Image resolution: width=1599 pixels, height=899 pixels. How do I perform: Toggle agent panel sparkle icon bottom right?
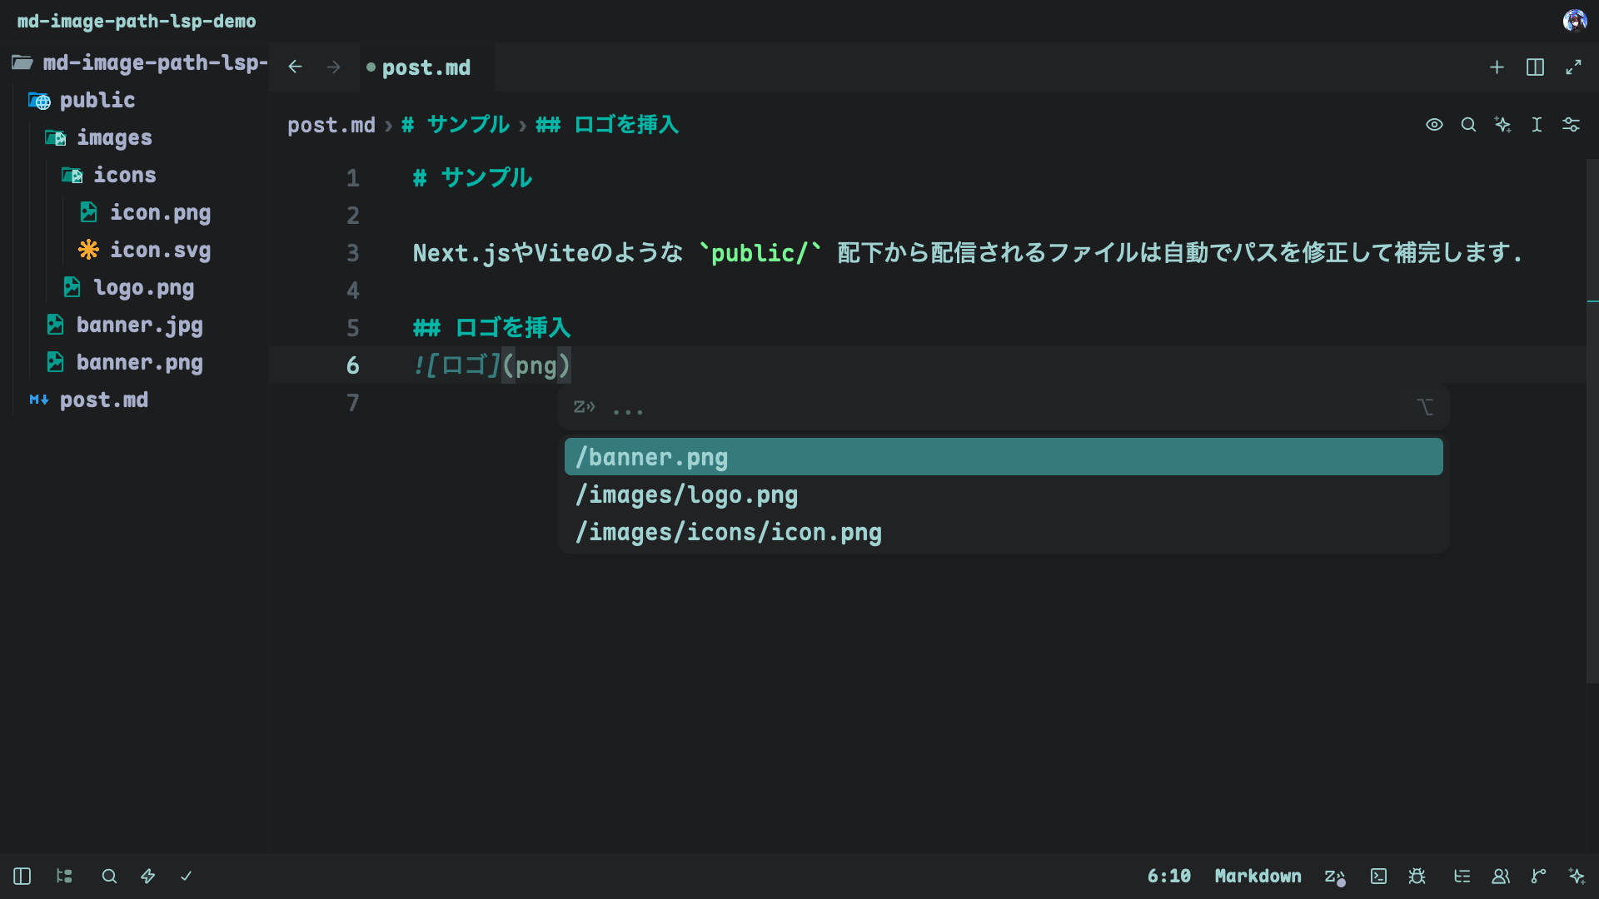[1577, 876]
